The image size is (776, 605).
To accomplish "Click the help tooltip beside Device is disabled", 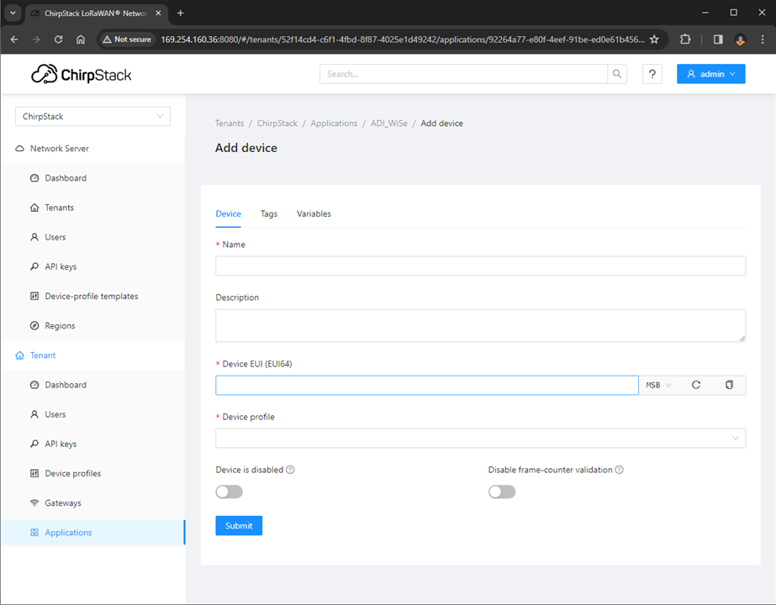I will click(x=290, y=470).
